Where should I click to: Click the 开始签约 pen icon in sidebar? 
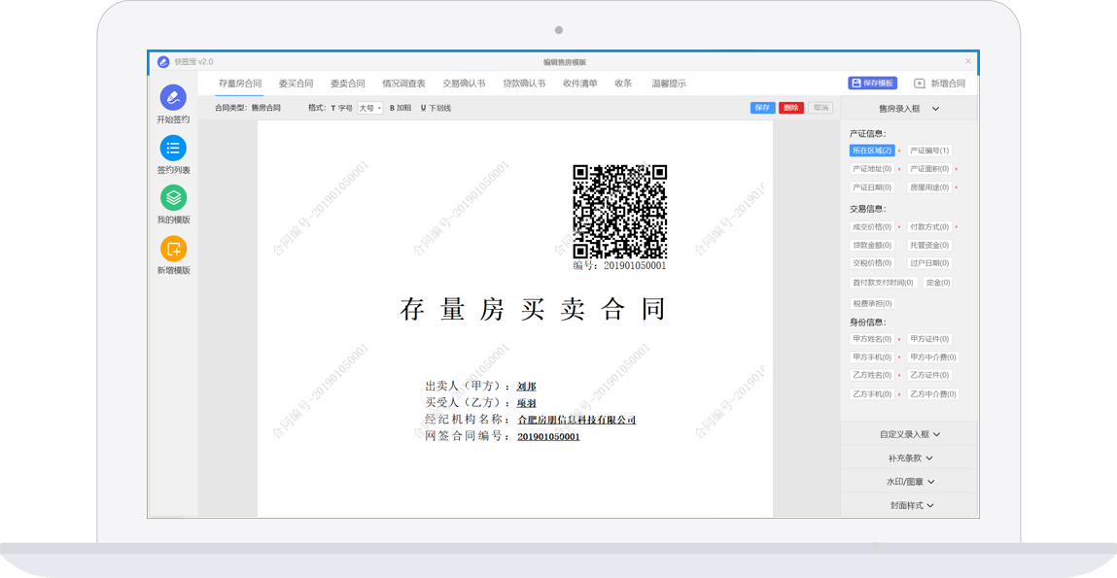173,97
